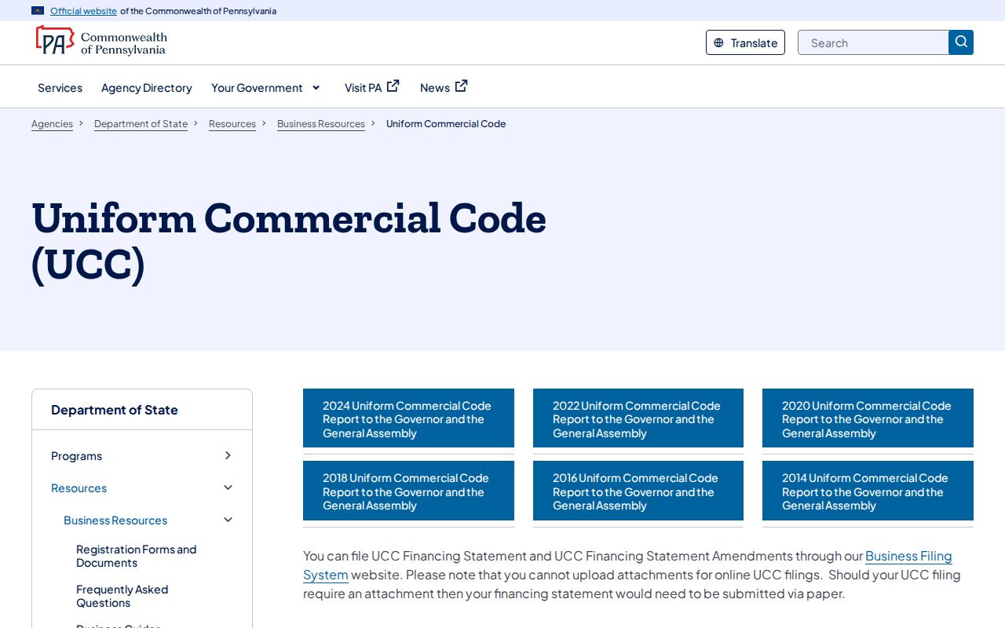Image resolution: width=1005 pixels, height=628 pixels.
Task: Select Business Resources in the sidebar
Action: 115,520
